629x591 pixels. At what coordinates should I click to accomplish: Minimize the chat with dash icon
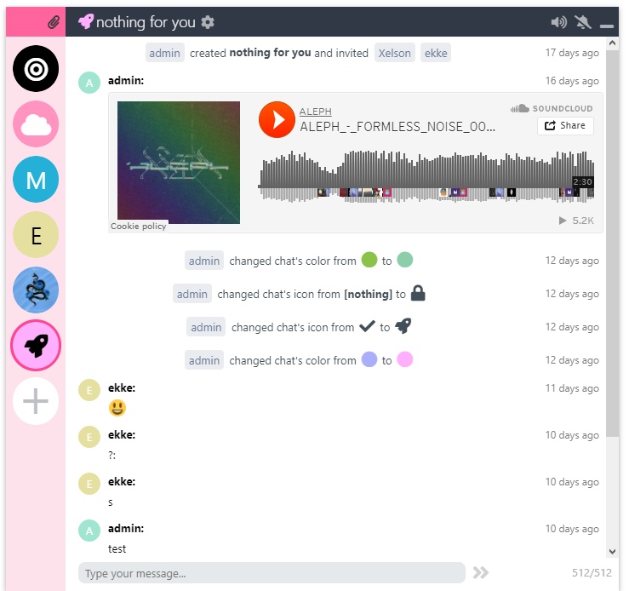[607, 26]
